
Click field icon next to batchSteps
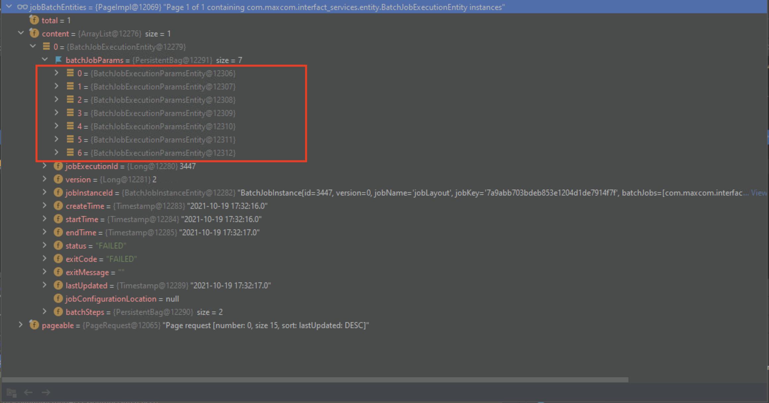point(58,312)
